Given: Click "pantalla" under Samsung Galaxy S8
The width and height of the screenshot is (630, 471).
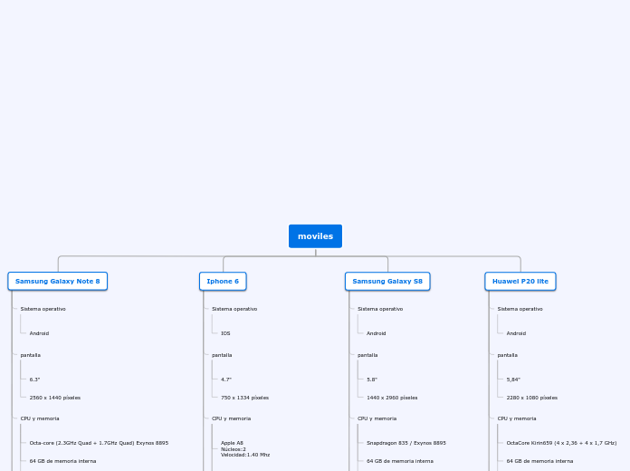Looking at the screenshot, I should (x=367, y=355).
